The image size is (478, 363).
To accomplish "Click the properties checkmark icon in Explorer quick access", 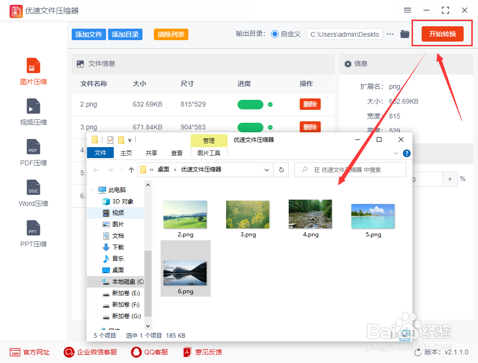I will pos(110,140).
